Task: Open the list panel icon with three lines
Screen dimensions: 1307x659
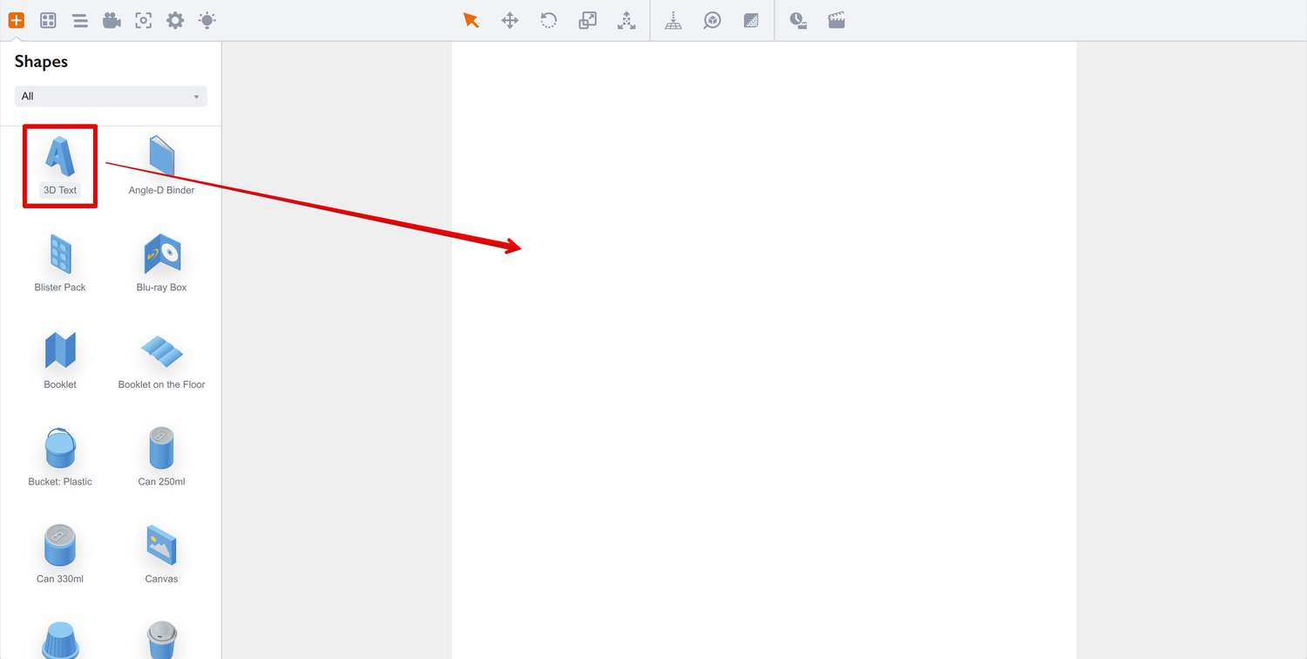Action: tap(80, 20)
